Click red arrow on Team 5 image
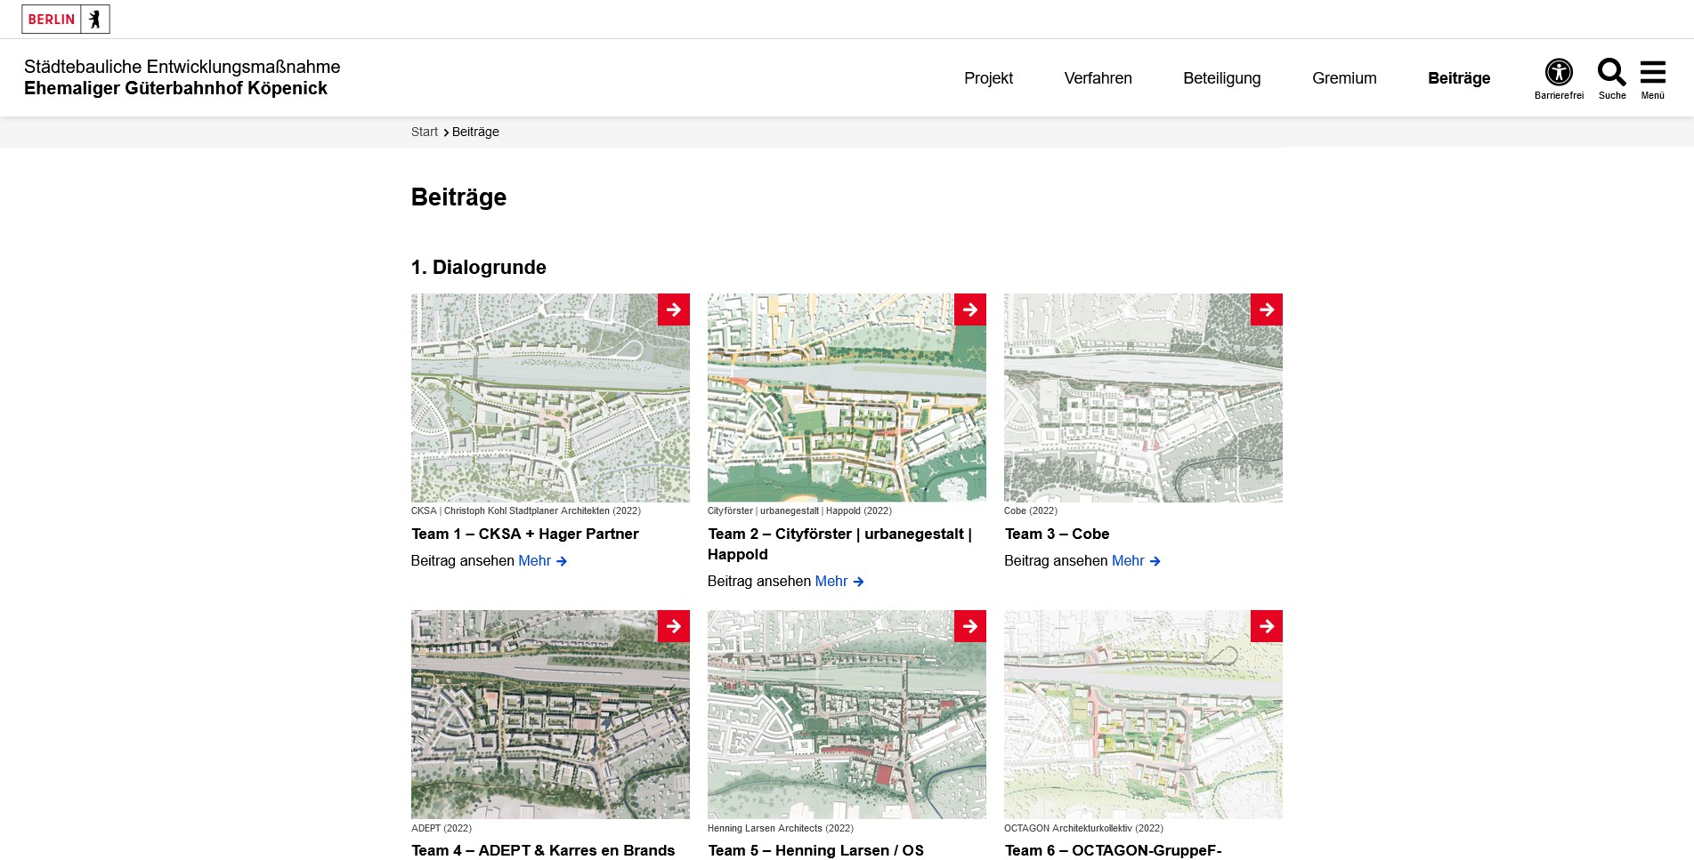 pyautogui.click(x=969, y=626)
